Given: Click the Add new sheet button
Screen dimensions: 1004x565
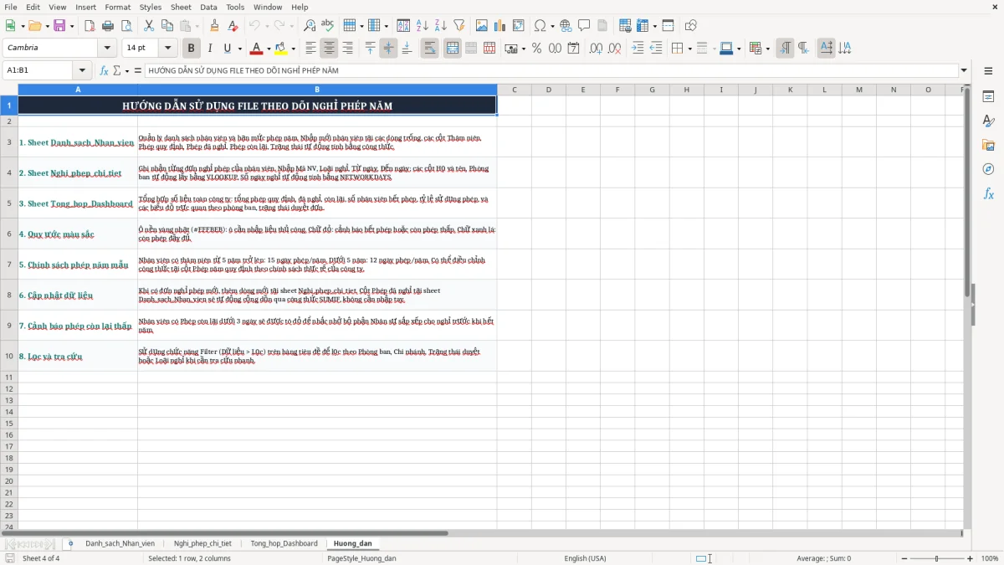Looking at the screenshot, I should [70, 543].
